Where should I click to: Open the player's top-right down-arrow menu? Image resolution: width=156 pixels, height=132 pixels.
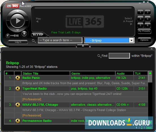pyautogui.click(x=144, y=2)
